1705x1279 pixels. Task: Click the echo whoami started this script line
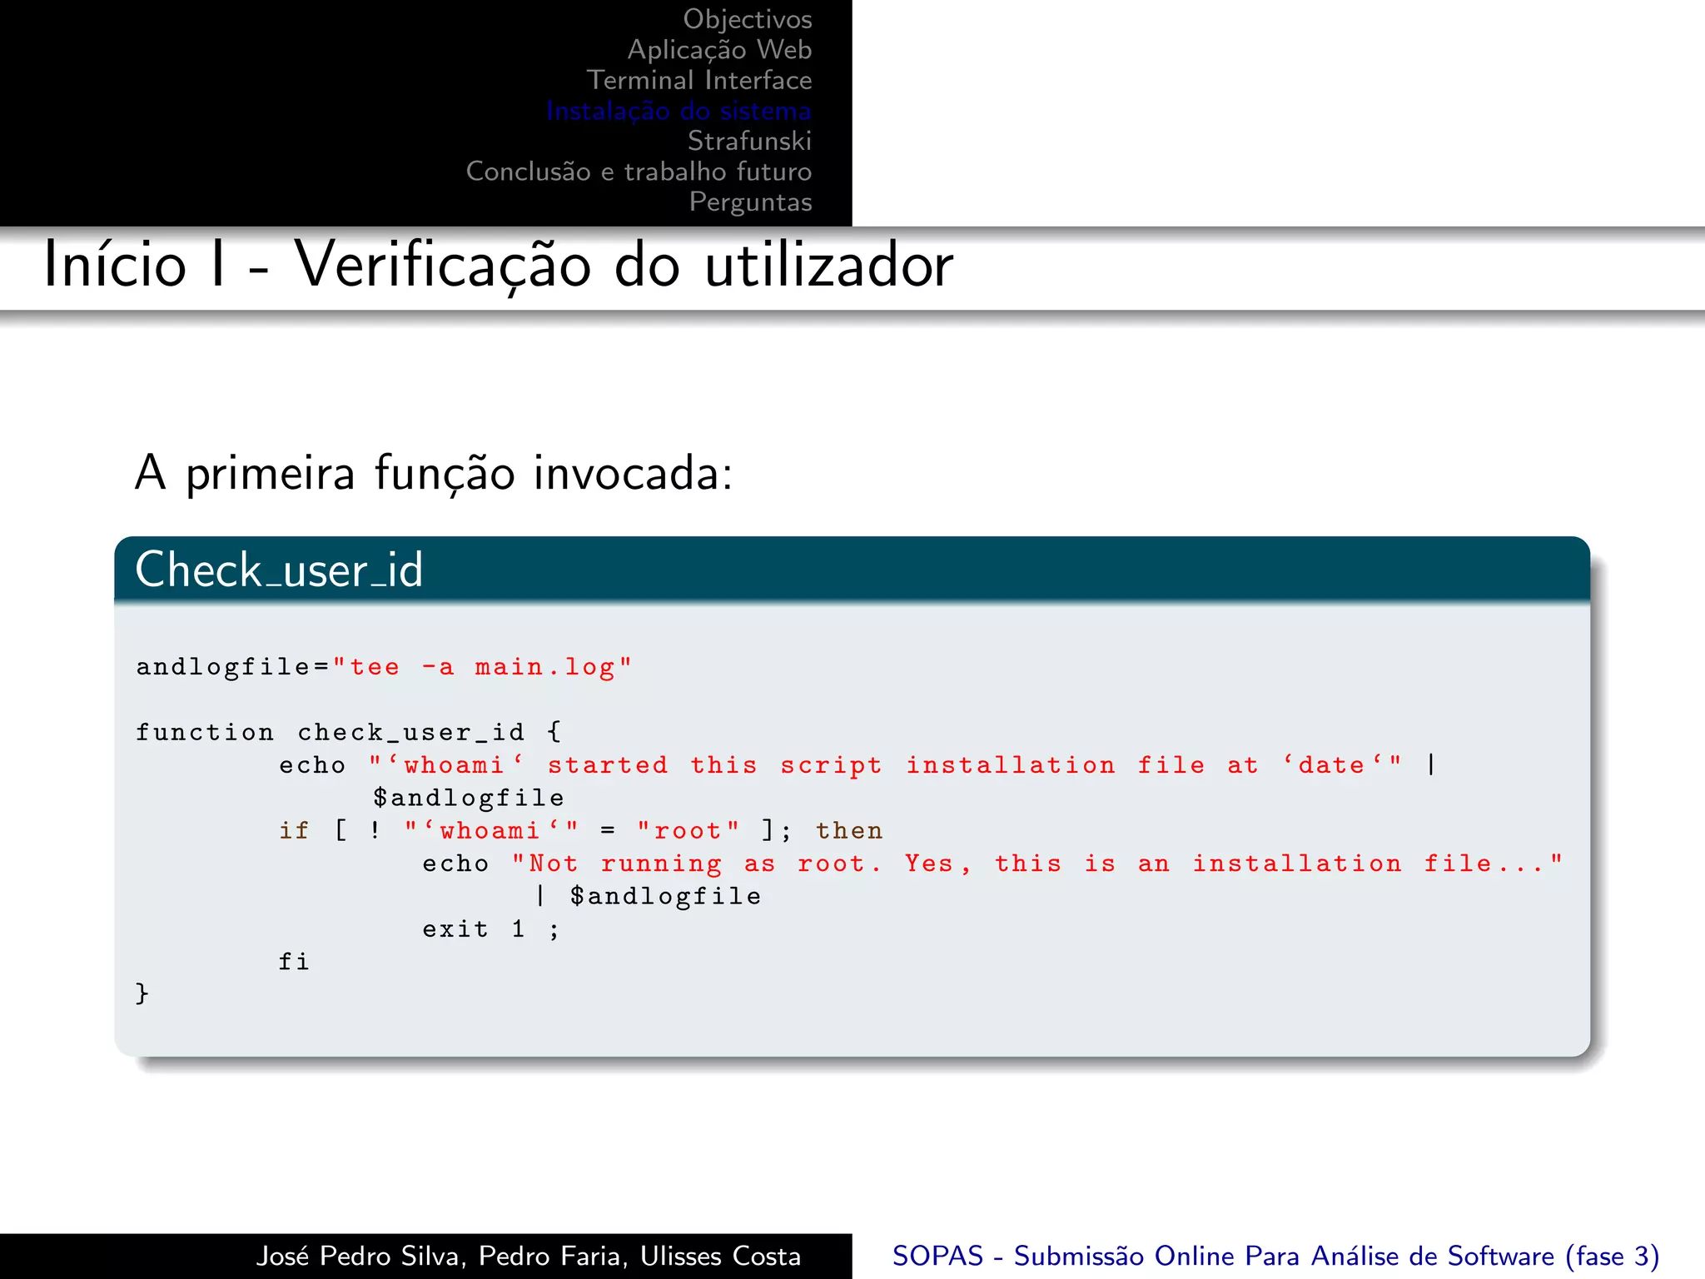point(857,765)
